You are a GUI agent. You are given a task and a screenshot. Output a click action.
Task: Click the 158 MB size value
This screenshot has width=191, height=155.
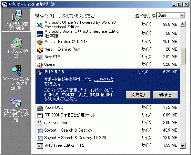pos(171,33)
